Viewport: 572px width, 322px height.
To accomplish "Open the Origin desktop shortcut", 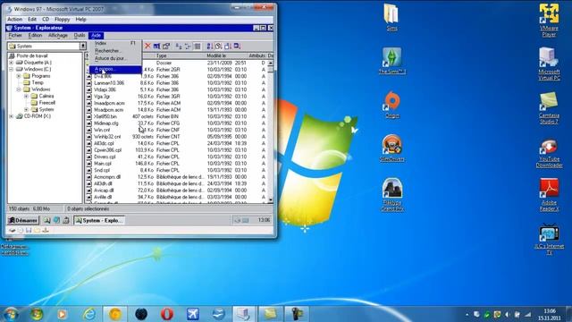I will (391, 105).
